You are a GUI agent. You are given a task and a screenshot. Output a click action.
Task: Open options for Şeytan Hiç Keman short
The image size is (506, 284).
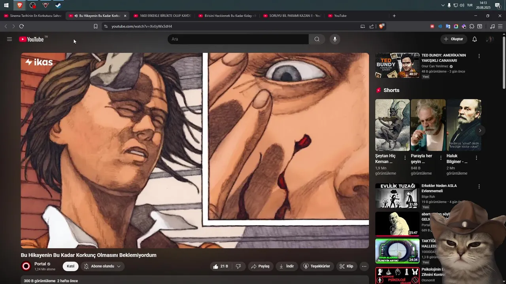coord(405,158)
